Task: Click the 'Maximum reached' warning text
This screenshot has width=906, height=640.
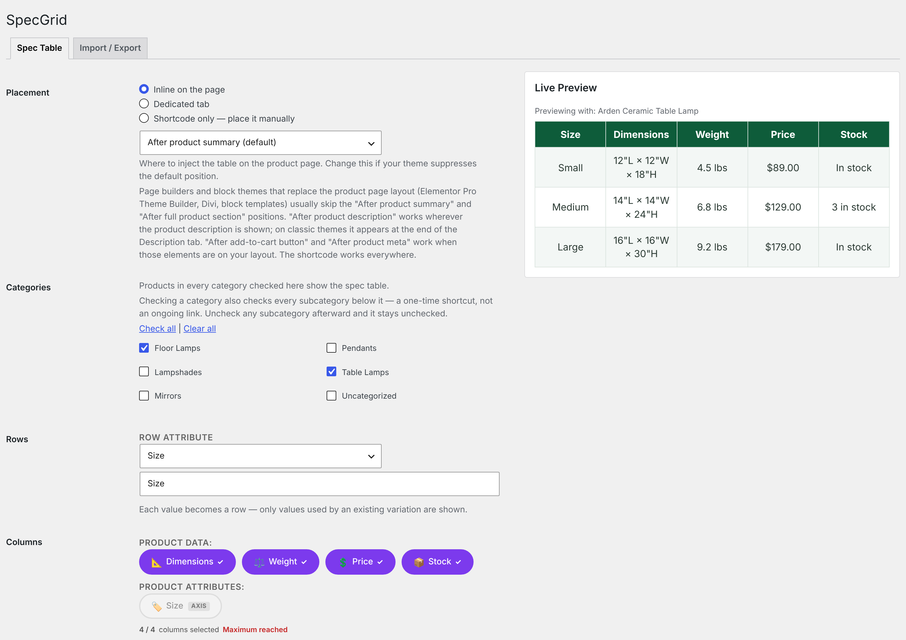Action: (255, 630)
